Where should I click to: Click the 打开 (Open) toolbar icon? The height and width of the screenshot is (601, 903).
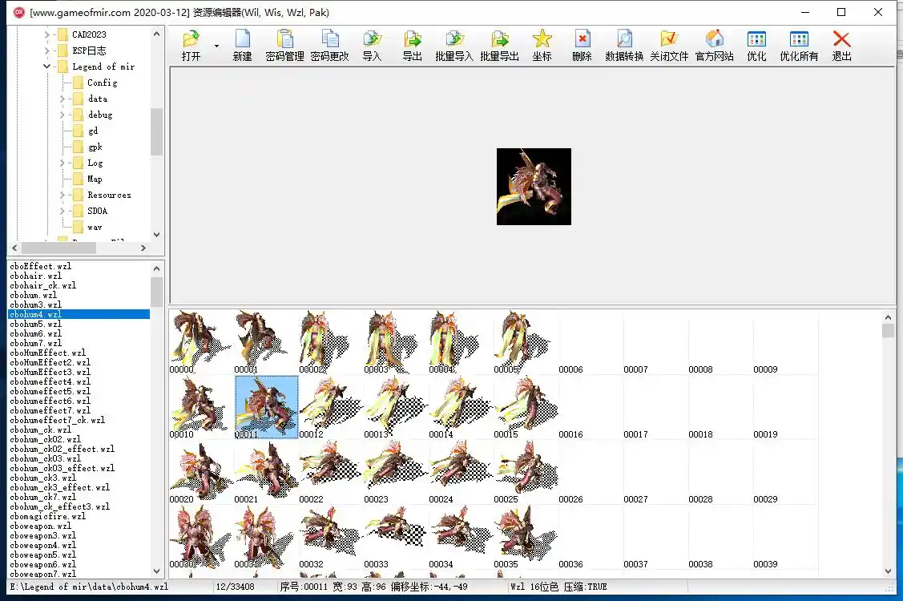pos(191,45)
